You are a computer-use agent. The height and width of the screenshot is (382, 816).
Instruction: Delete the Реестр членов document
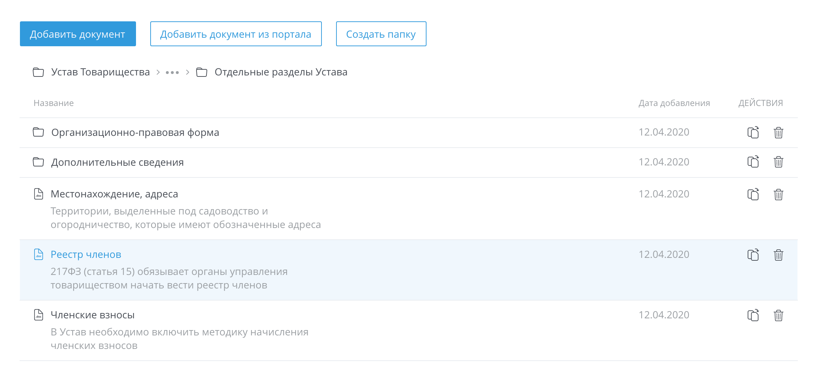tap(778, 255)
